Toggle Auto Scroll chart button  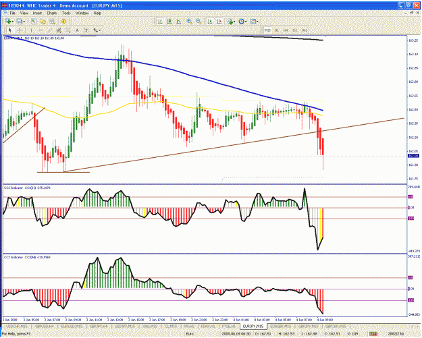[210, 22]
